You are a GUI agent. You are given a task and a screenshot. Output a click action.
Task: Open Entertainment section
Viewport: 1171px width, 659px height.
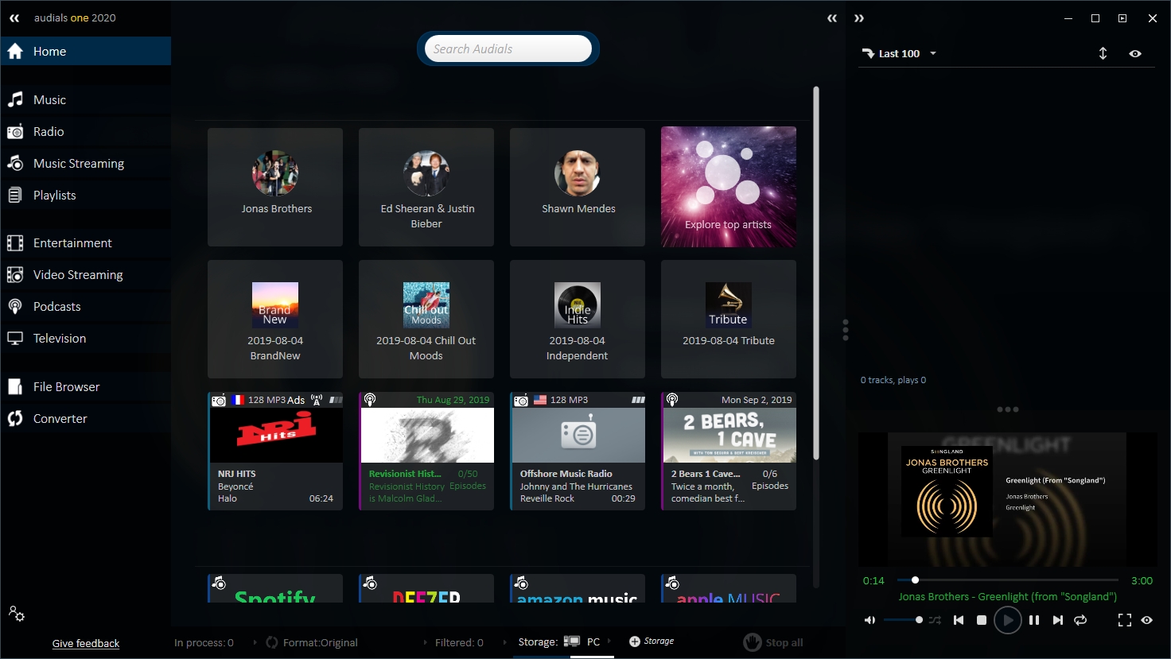point(85,242)
